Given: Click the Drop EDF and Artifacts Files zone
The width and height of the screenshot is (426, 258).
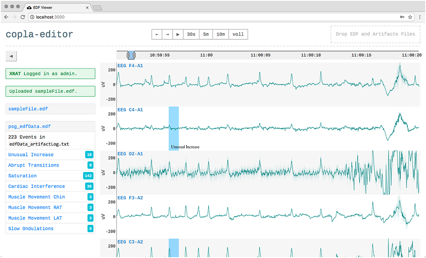Looking at the screenshot, I should tap(375, 34).
